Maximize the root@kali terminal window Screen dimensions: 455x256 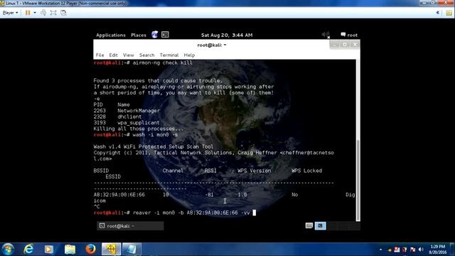click(x=344, y=44)
